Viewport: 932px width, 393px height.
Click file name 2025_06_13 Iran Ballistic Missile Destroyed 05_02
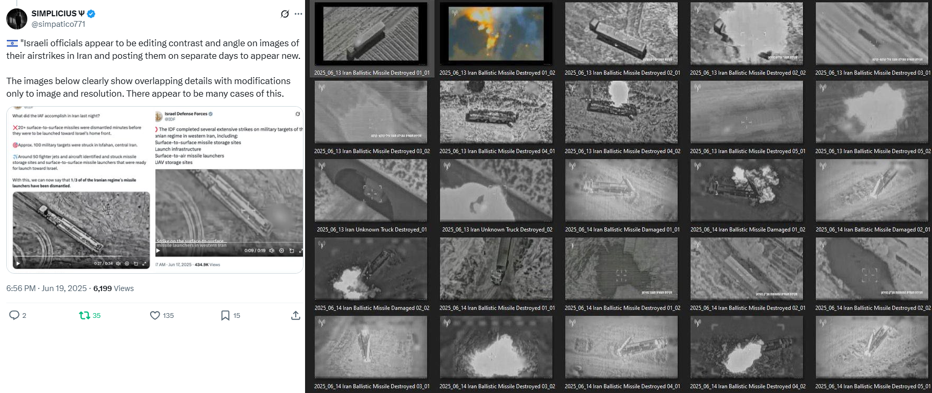873,151
